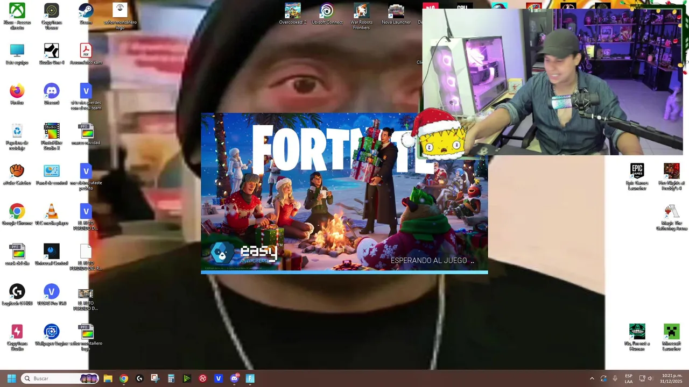689x387 pixels.
Task: Launch Google Chrome from the desktop
Action: click(17, 214)
